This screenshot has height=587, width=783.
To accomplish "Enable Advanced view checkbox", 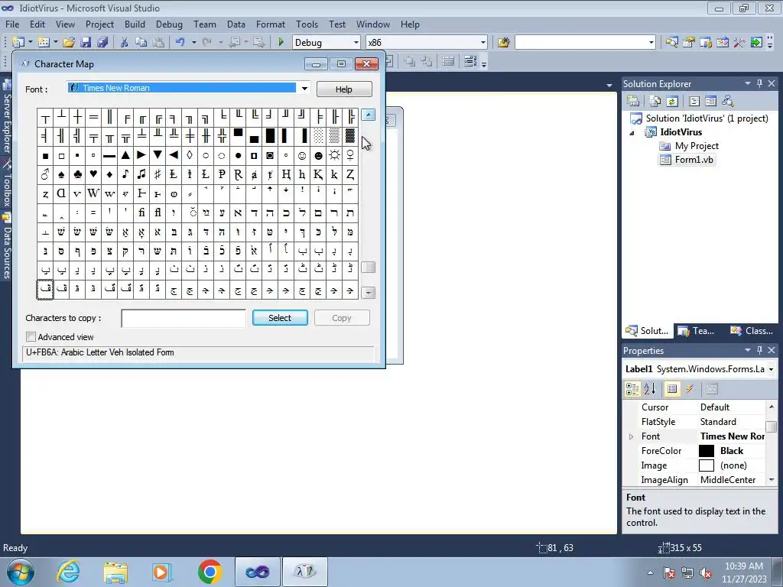I will pyautogui.click(x=31, y=337).
